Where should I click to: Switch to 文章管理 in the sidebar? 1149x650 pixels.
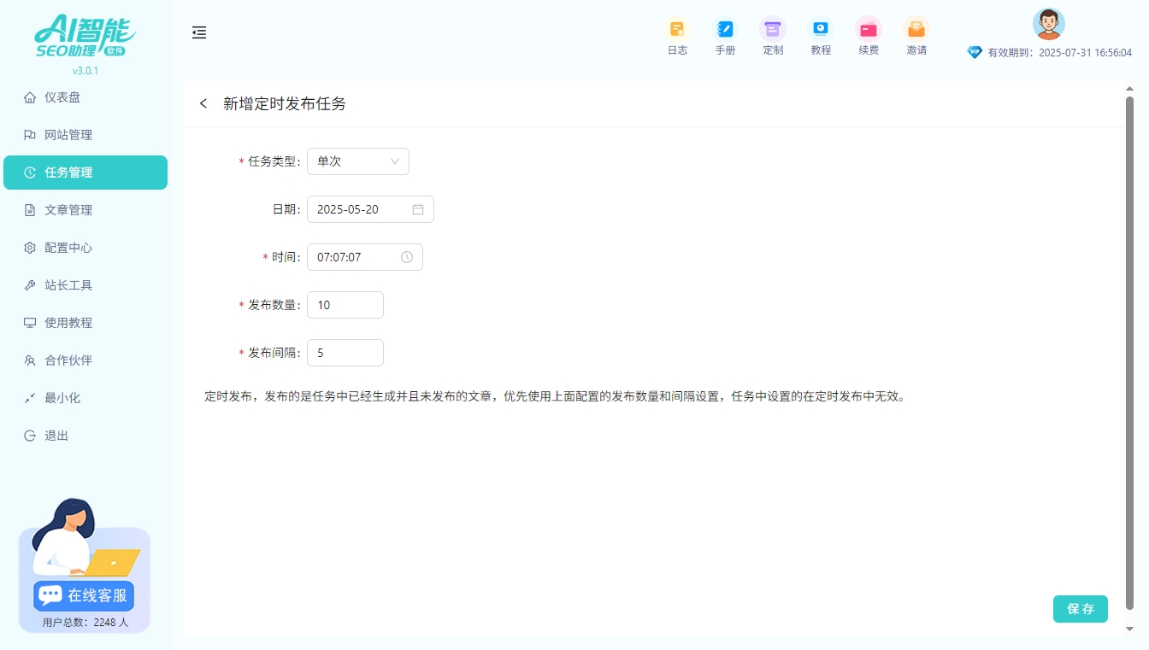(68, 209)
